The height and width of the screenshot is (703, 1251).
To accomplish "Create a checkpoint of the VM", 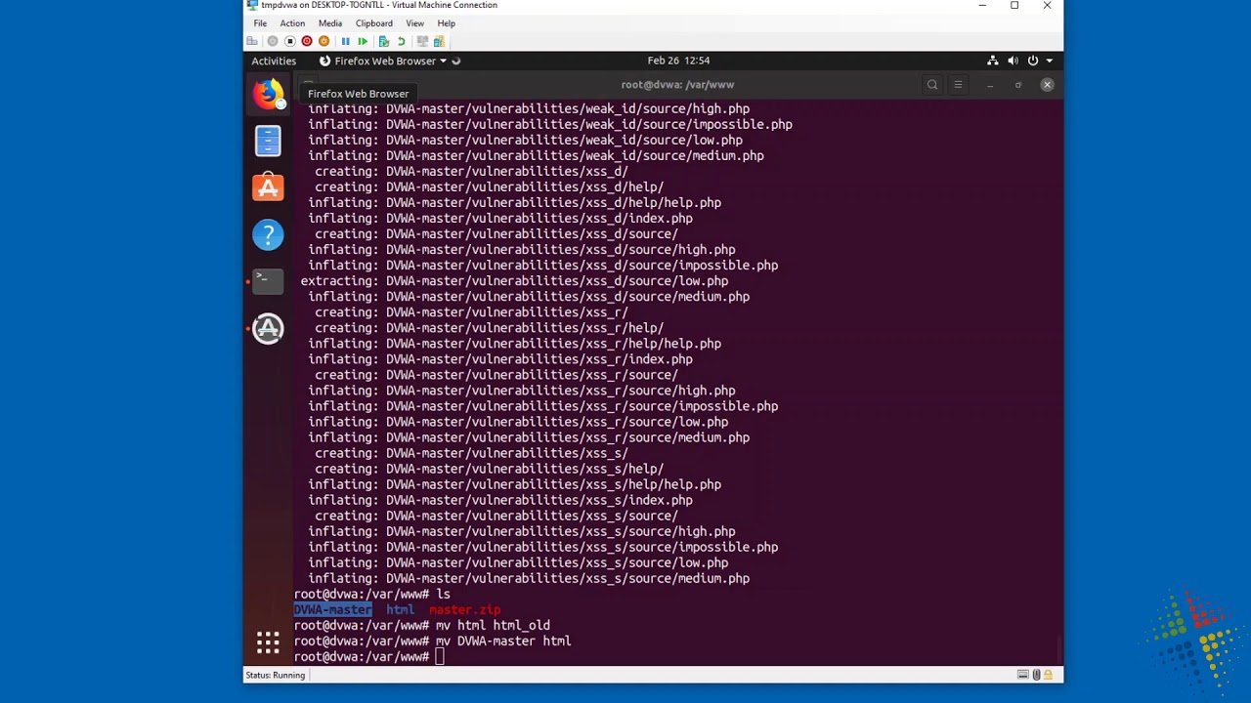I will (384, 41).
